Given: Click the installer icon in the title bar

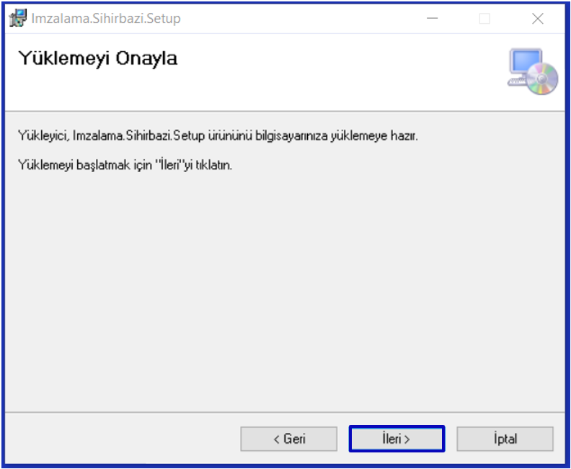Looking at the screenshot, I should (17, 19).
